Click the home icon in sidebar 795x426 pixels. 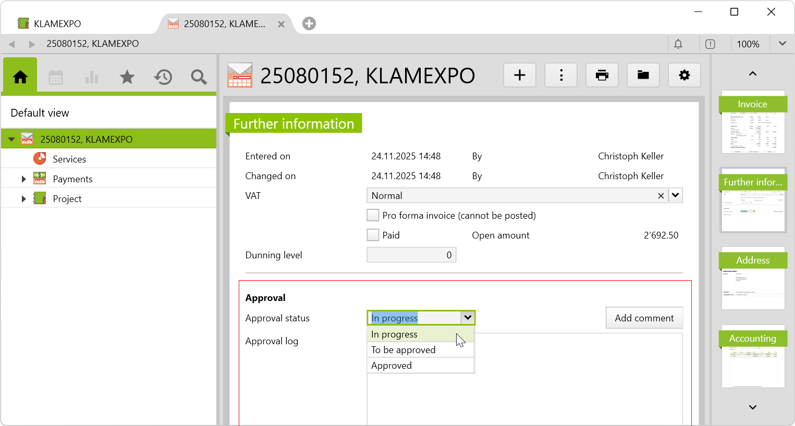(20, 77)
